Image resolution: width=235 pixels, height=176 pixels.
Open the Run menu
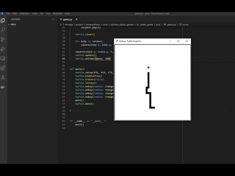point(48,14)
